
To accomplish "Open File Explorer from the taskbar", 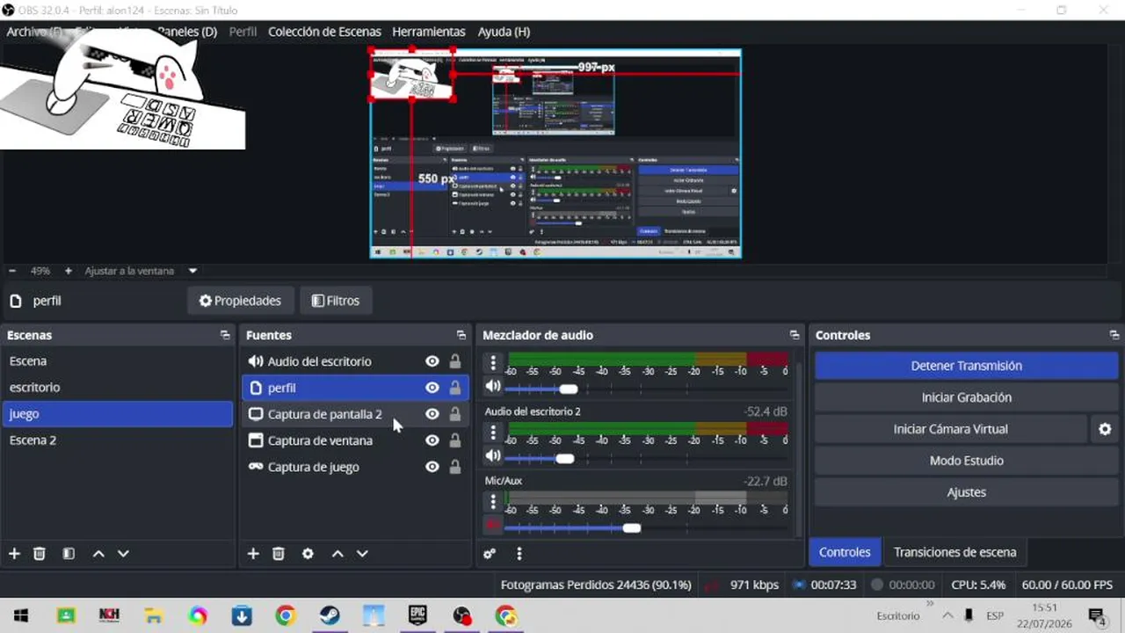I will click(x=154, y=615).
